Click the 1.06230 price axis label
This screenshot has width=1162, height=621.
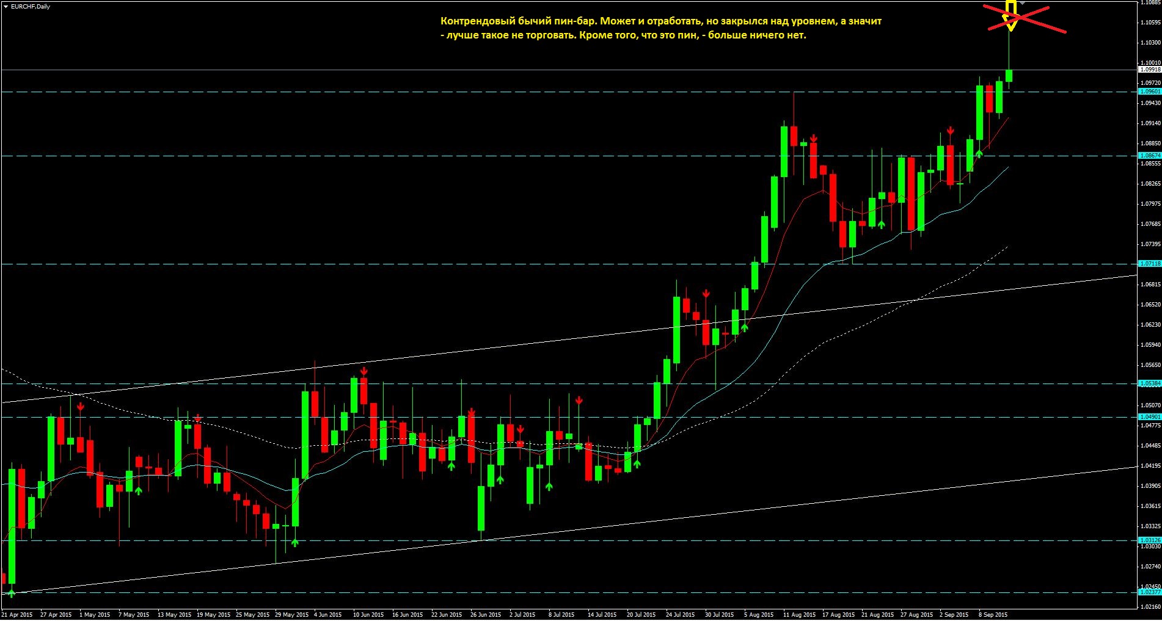[1150, 325]
